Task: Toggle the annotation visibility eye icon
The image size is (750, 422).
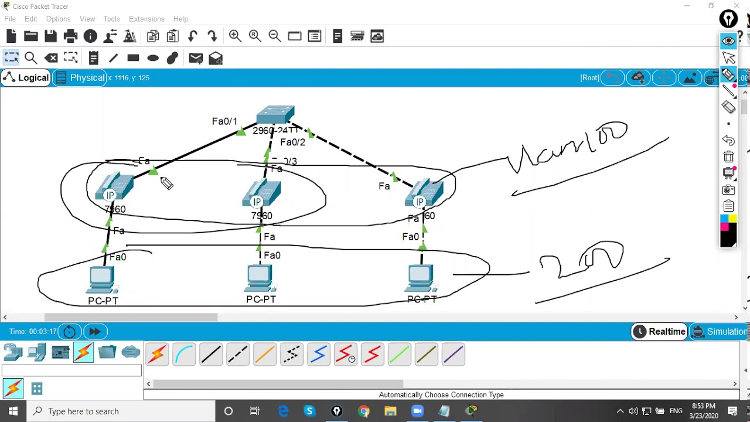Action: [728, 40]
